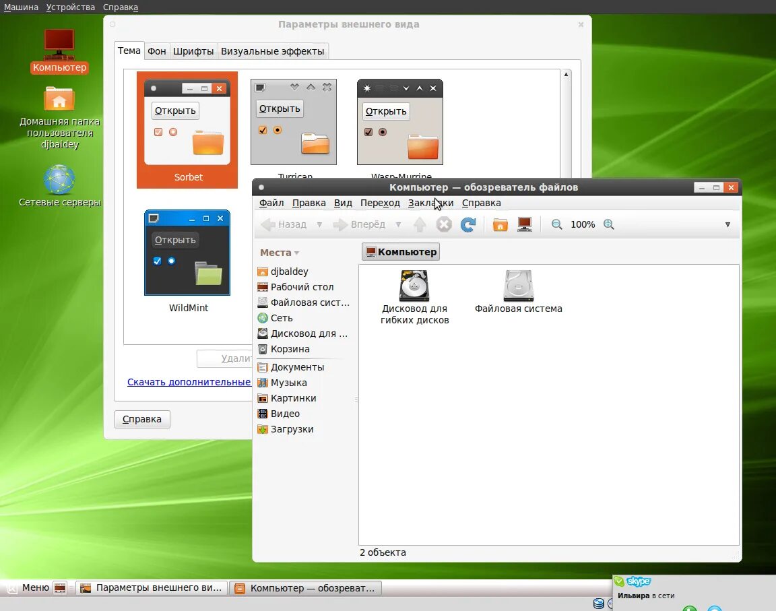Zoom in with the plus magnifier
This screenshot has height=611, width=776.
609,224
